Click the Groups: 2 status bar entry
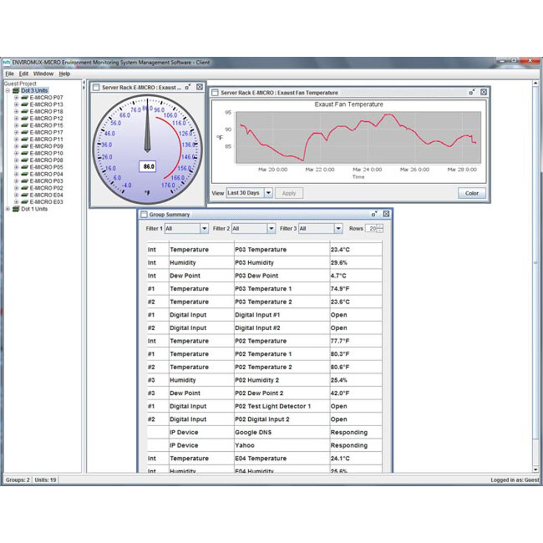 point(17,480)
